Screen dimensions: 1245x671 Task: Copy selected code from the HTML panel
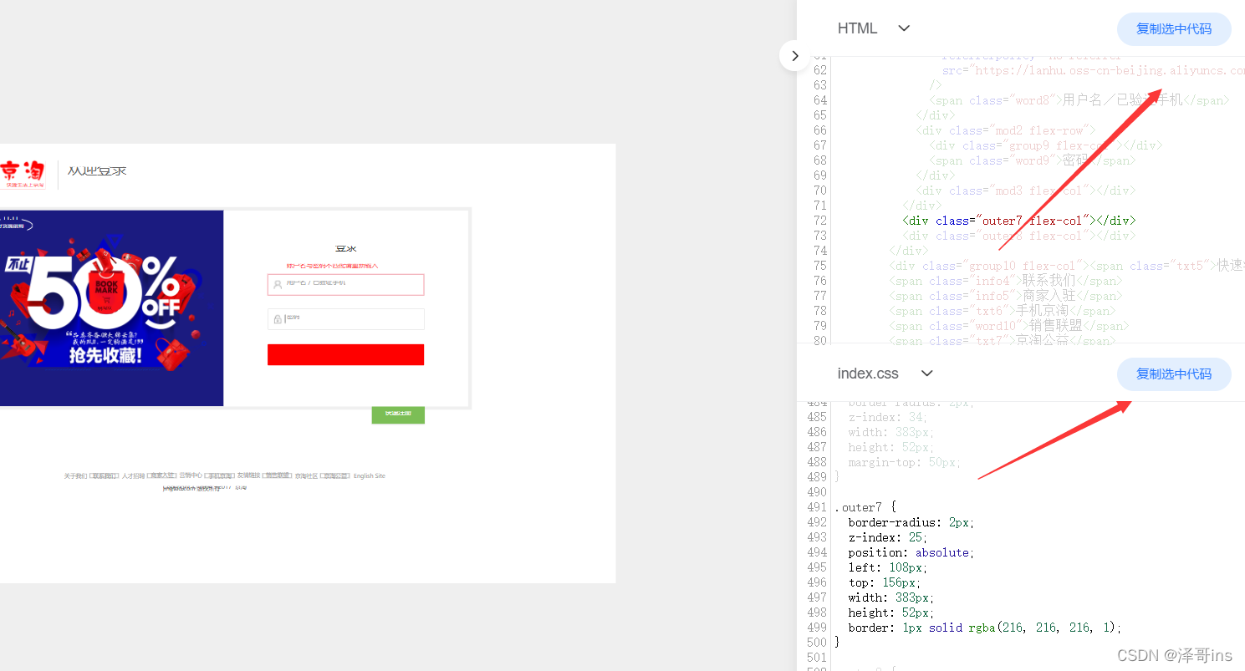tap(1174, 29)
